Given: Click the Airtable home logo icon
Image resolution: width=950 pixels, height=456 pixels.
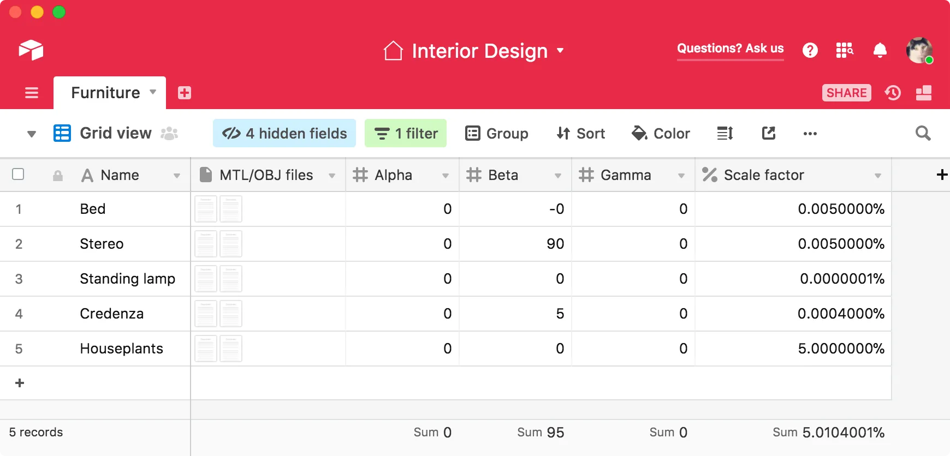Looking at the screenshot, I should (x=31, y=50).
